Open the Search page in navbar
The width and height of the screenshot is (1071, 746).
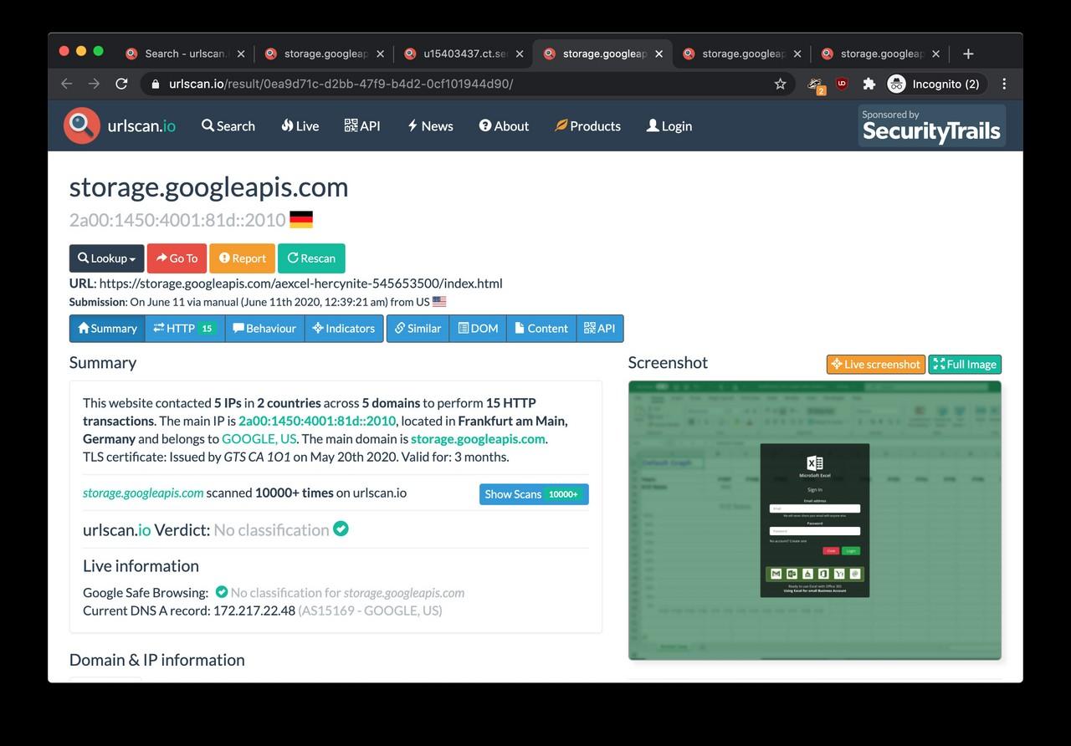click(228, 125)
